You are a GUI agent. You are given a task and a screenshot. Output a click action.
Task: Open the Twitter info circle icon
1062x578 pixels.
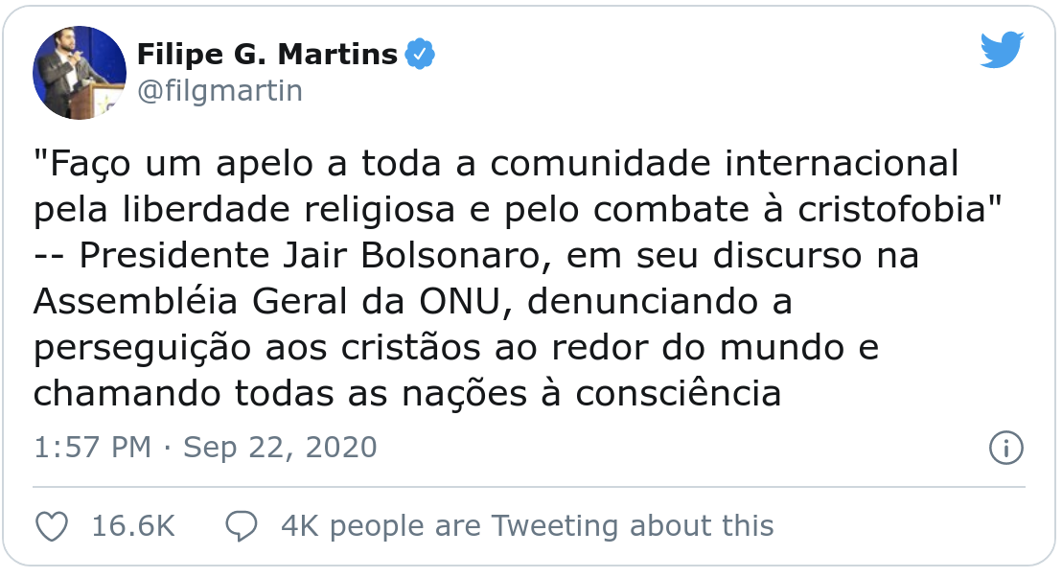click(1005, 448)
